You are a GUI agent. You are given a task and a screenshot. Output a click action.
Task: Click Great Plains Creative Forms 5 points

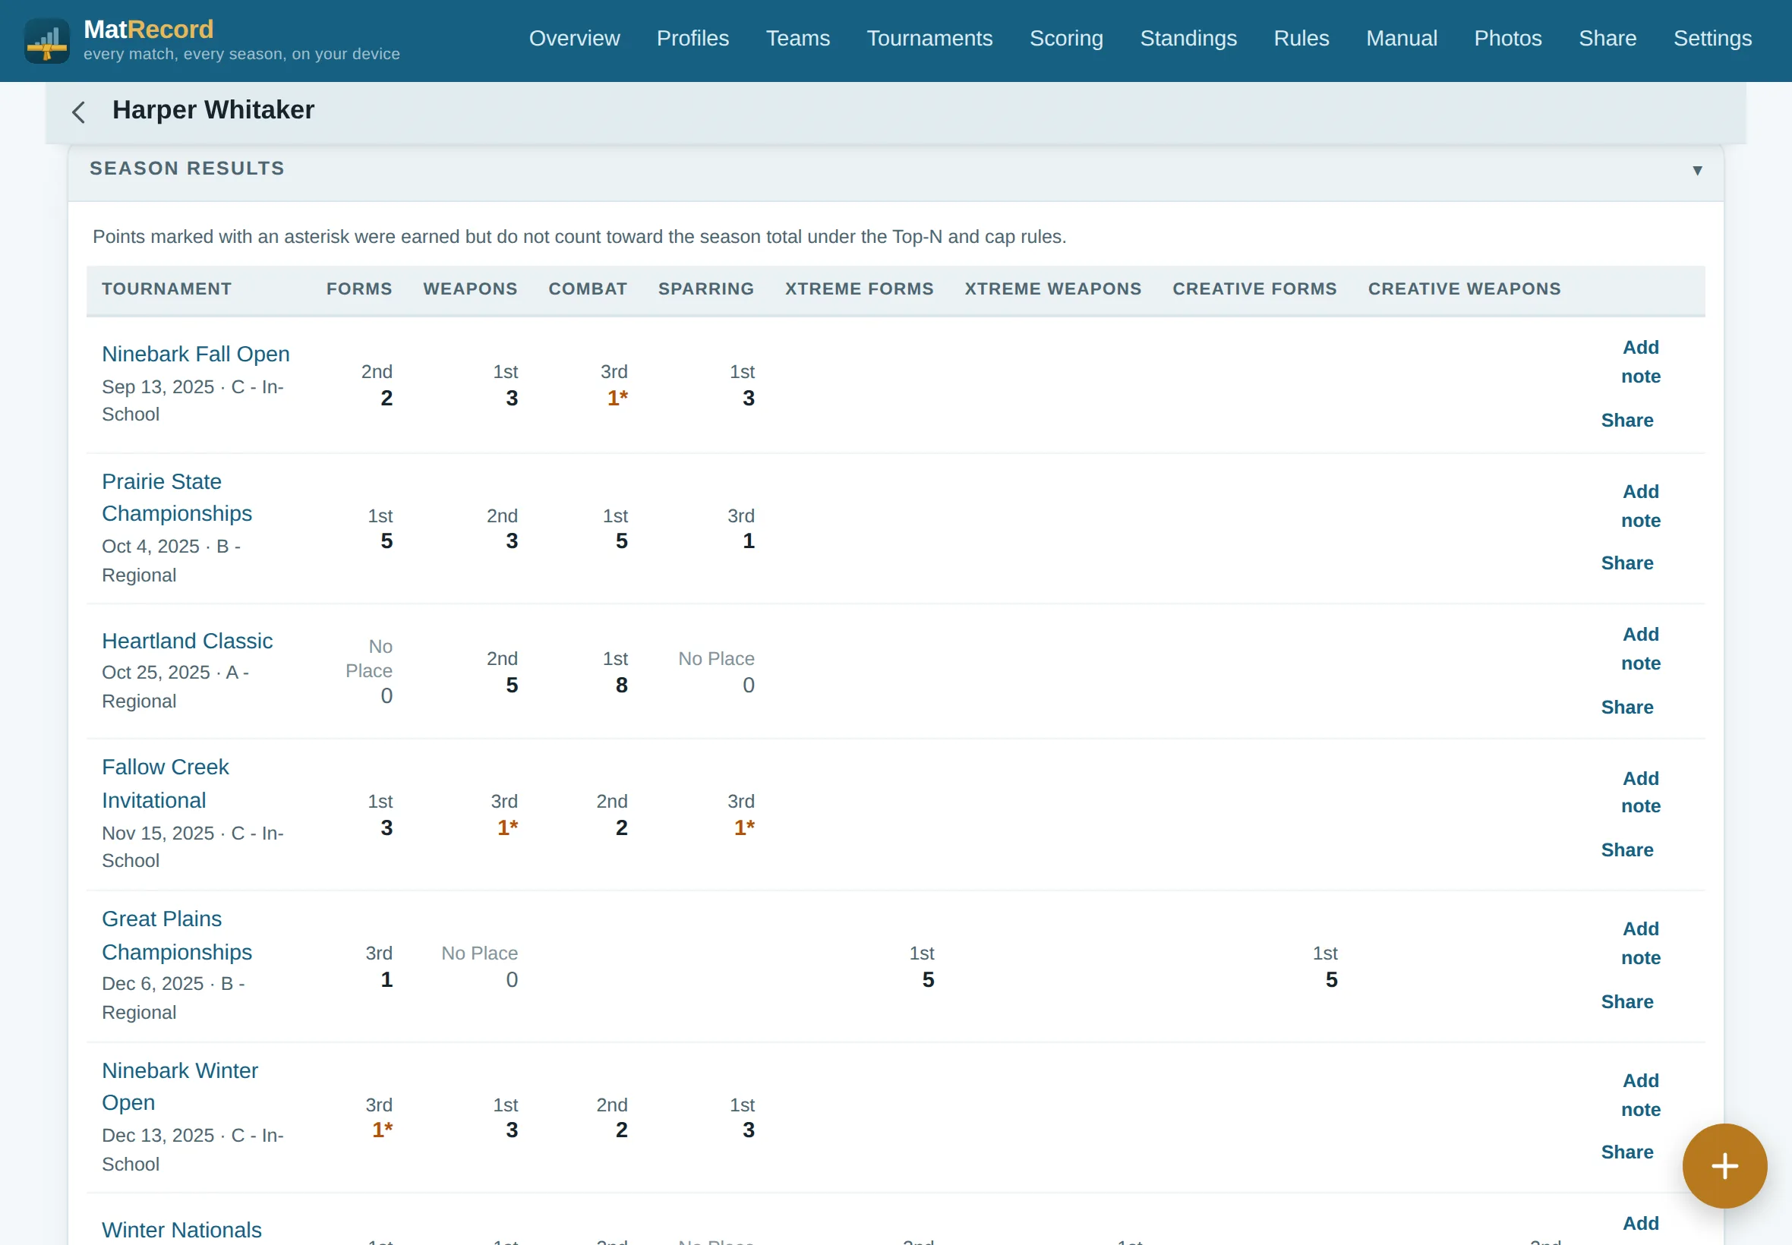[x=1331, y=980]
